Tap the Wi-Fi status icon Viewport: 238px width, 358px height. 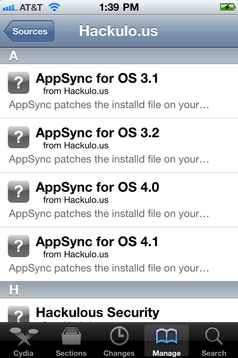54,7
